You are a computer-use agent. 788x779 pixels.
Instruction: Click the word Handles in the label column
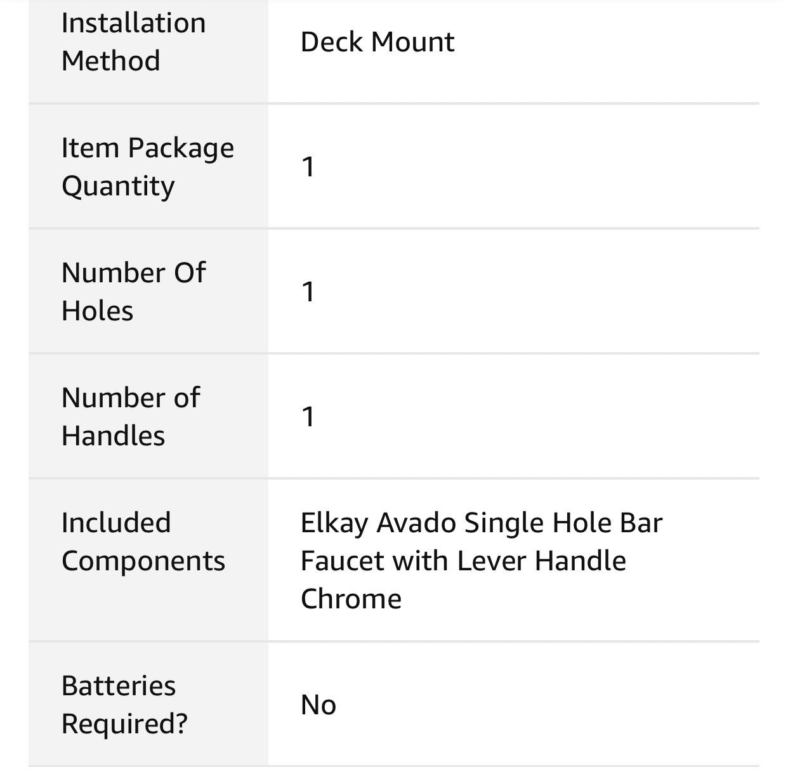click(114, 436)
